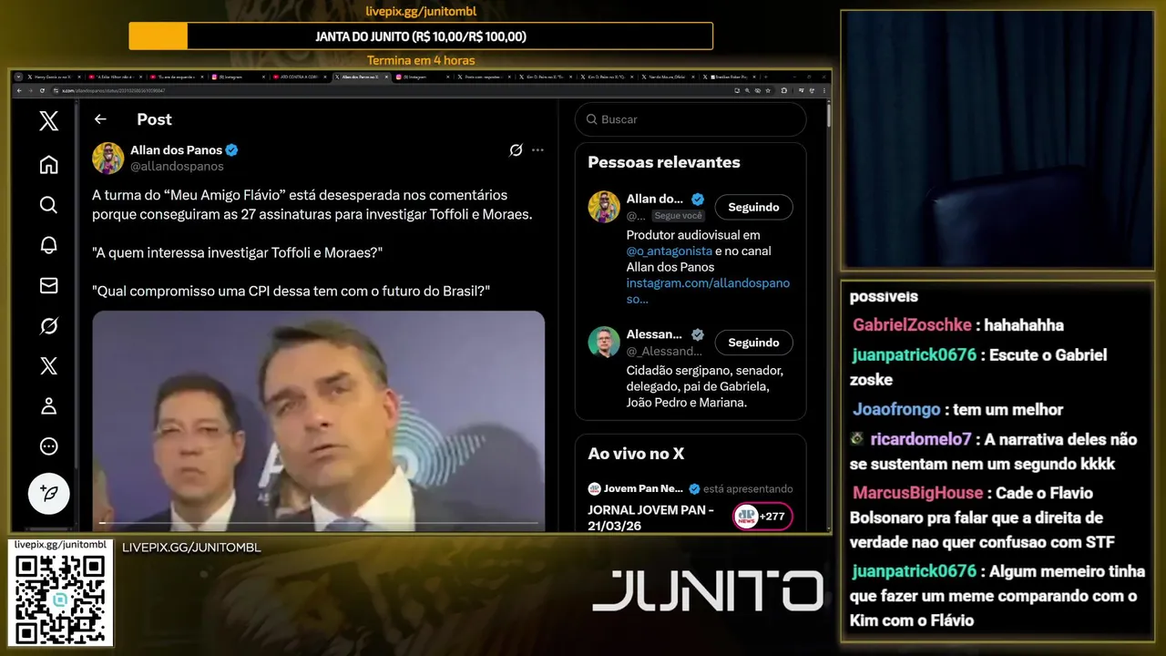This screenshot has height=656, width=1166.
Task: Bookmark page with star icon
Action: (x=768, y=90)
